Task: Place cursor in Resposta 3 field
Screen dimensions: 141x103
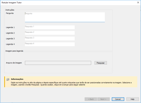Action: click(x=50, y=38)
